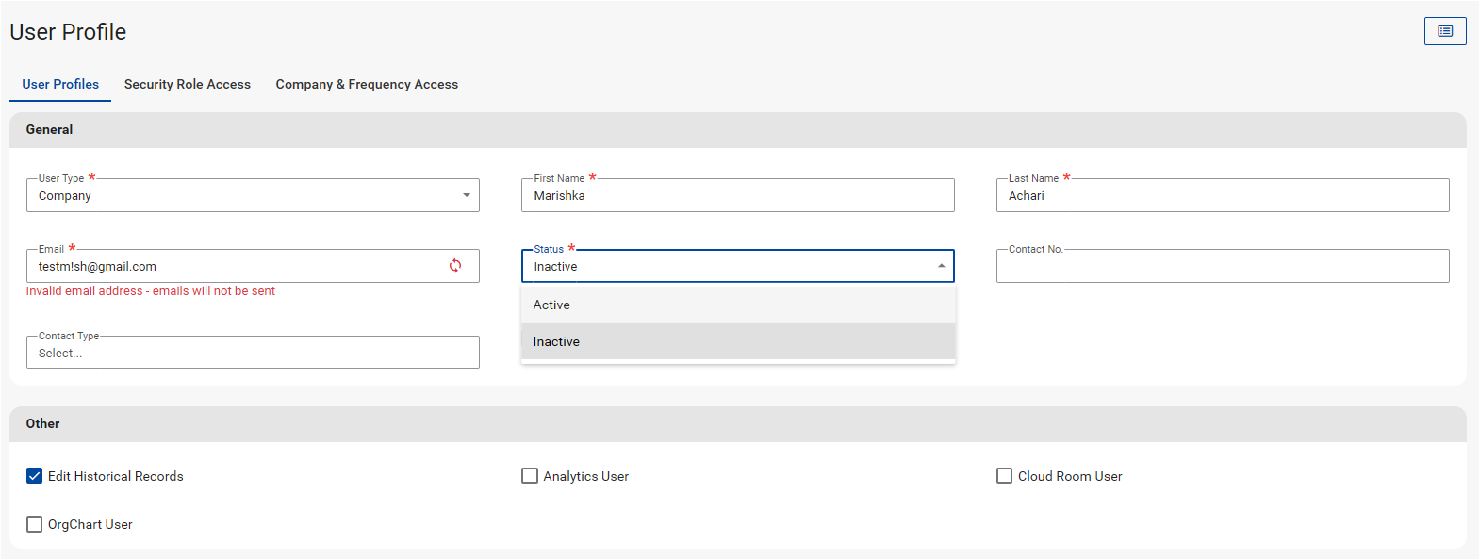Click into the First Name field

(737, 195)
